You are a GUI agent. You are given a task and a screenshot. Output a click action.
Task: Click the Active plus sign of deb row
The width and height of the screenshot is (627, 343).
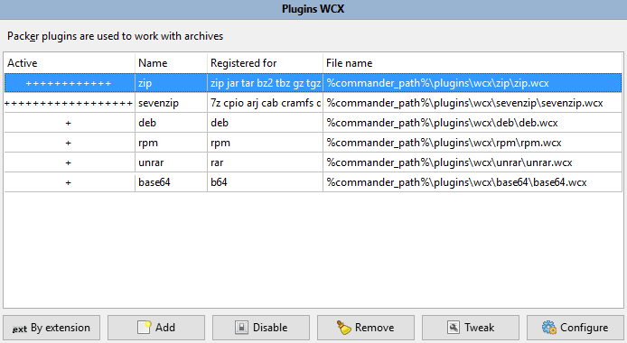coord(69,124)
